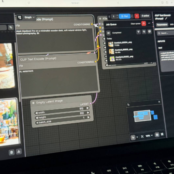Increase width with the right arrow
174x174 pixels.
coord(87,108)
